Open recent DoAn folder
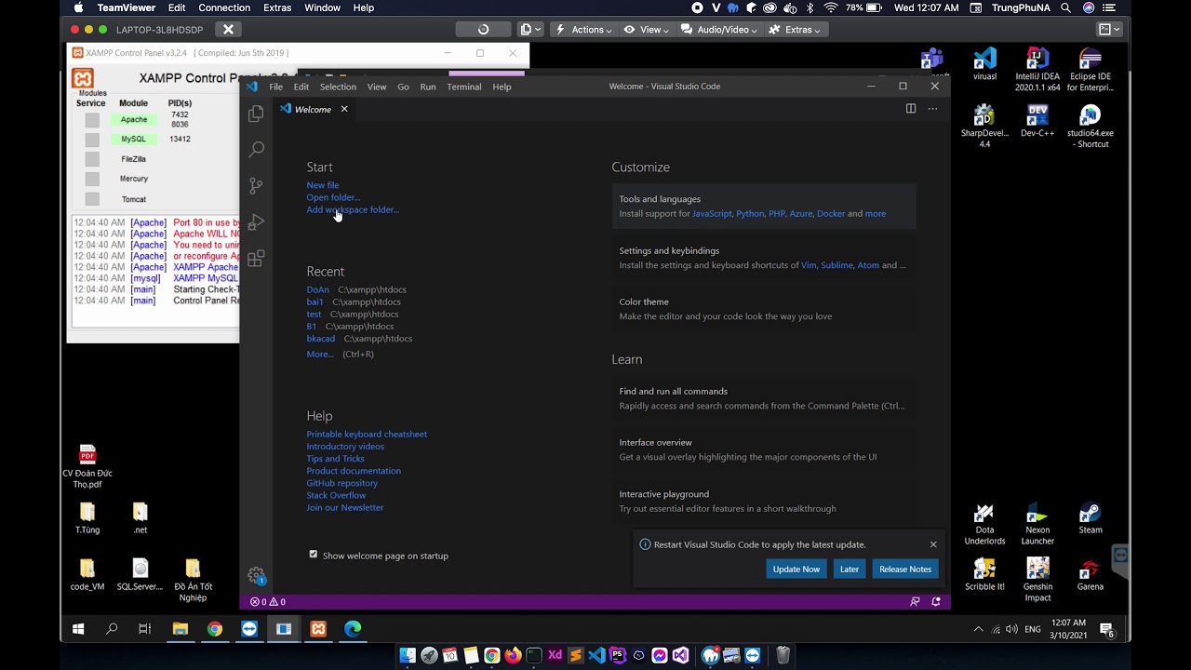 point(317,289)
